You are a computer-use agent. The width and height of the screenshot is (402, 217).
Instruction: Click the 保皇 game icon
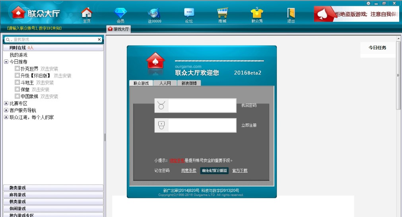tap(17, 89)
